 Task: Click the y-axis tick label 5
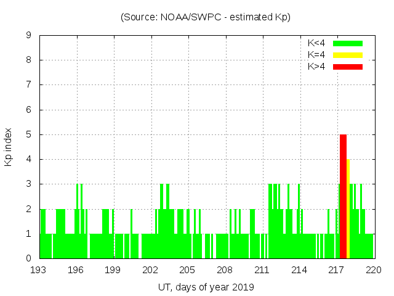[28, 134]
